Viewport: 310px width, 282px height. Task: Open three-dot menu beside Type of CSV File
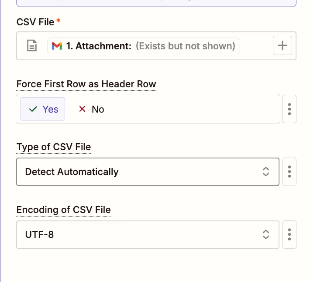coord(289,172)
